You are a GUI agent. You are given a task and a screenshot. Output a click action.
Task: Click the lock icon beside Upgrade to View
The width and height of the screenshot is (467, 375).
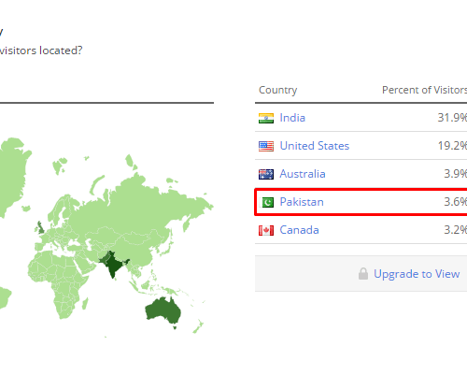pos(363,274)
